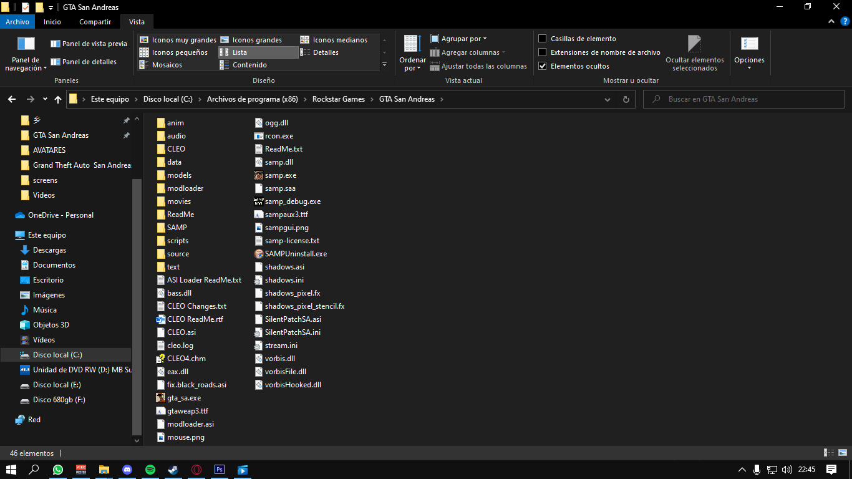Select the shadows_pixel_stencil.fx file name
The height and width of the screenshot is (479, 852).
(x=304, y=306)
